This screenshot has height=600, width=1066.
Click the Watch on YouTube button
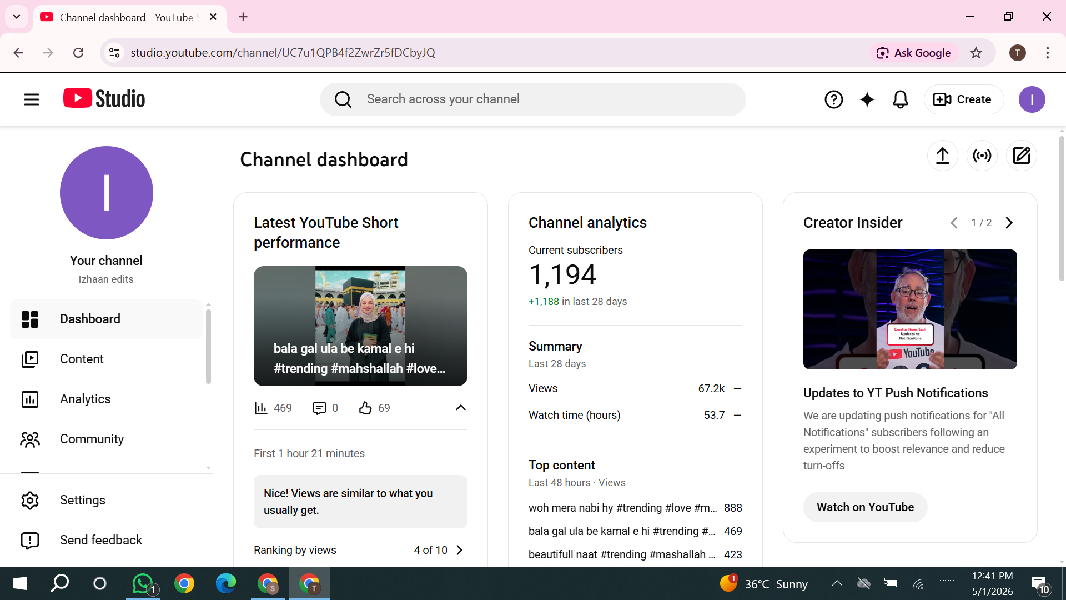[x=865, y=507]
